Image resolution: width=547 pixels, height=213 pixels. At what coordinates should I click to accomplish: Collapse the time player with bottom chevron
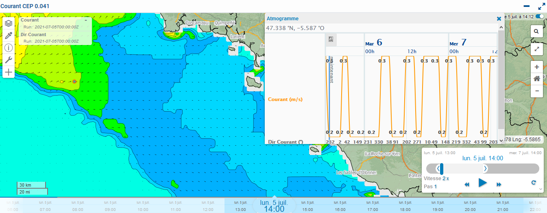pos(540,189)
